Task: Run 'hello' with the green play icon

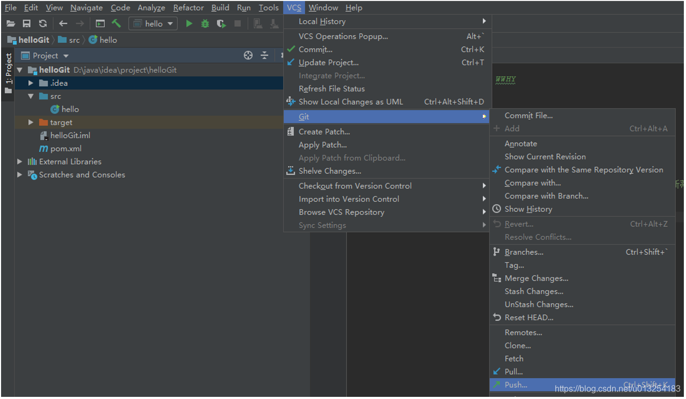Action: 189,24
